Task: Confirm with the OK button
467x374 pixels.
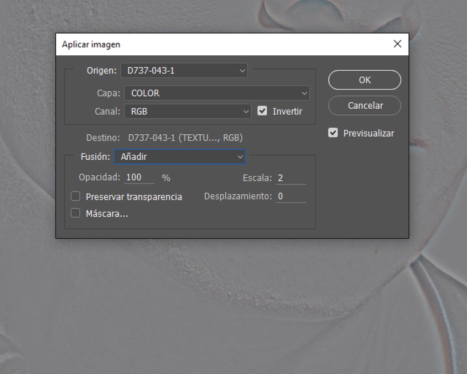Action: pos(364,80)
